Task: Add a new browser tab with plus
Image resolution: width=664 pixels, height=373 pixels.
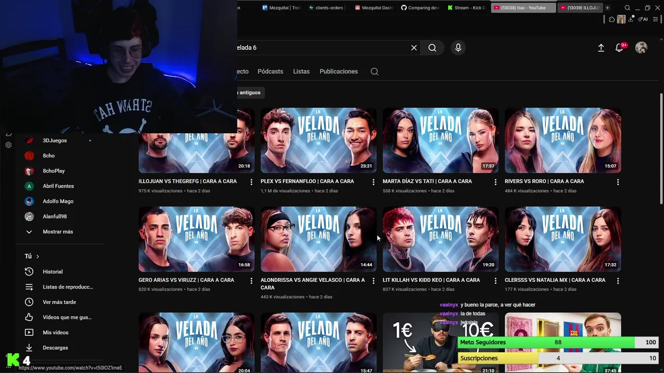Action: 607,8
